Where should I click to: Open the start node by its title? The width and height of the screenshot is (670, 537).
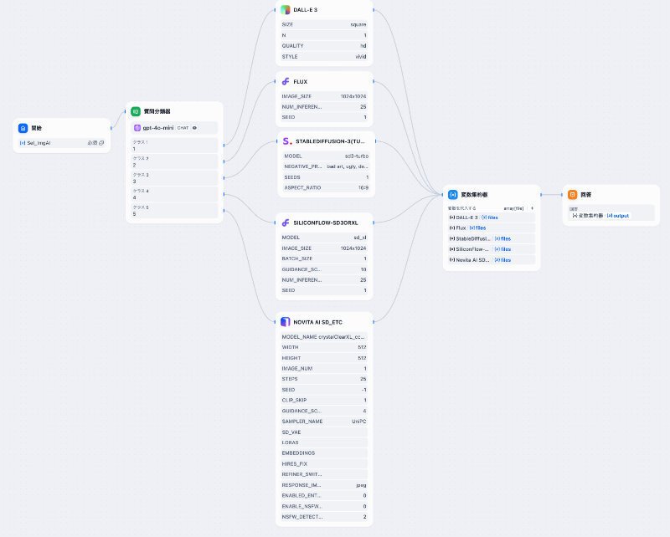coord(36,128)
